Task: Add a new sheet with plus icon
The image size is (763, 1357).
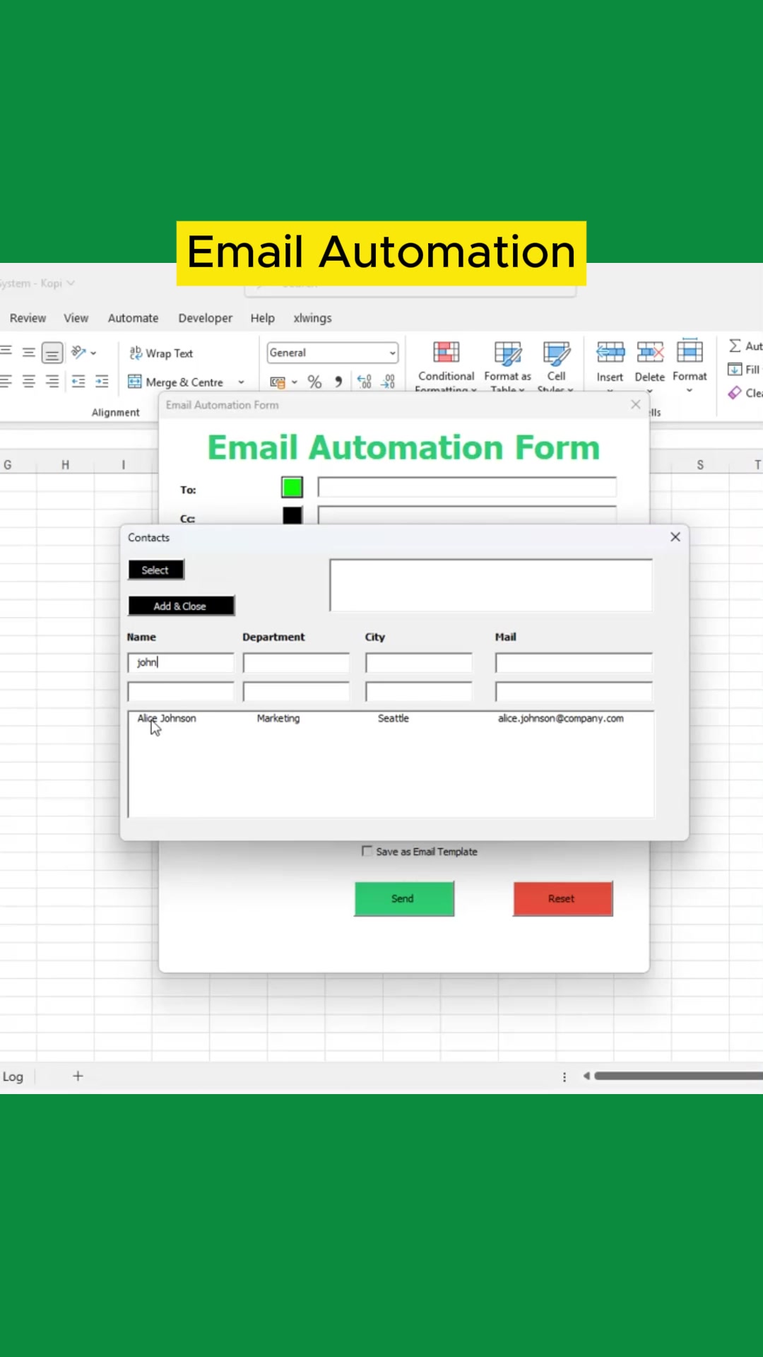Action: [78, 1076]
